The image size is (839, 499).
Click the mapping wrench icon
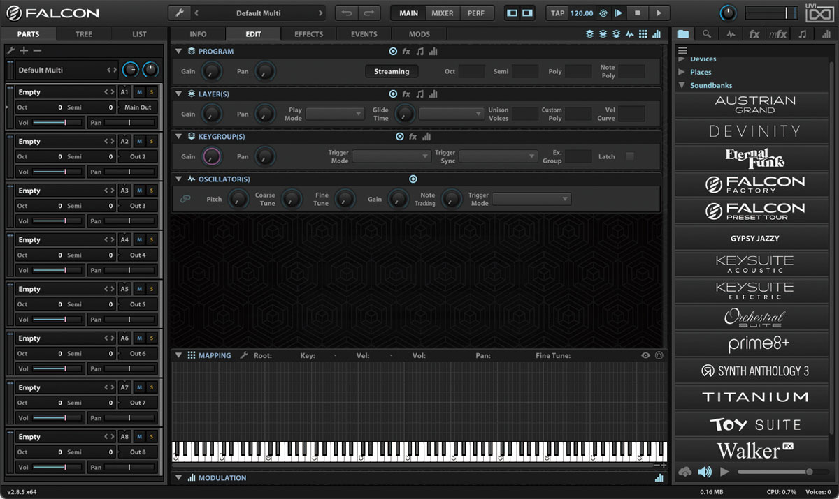pos(244,355)
